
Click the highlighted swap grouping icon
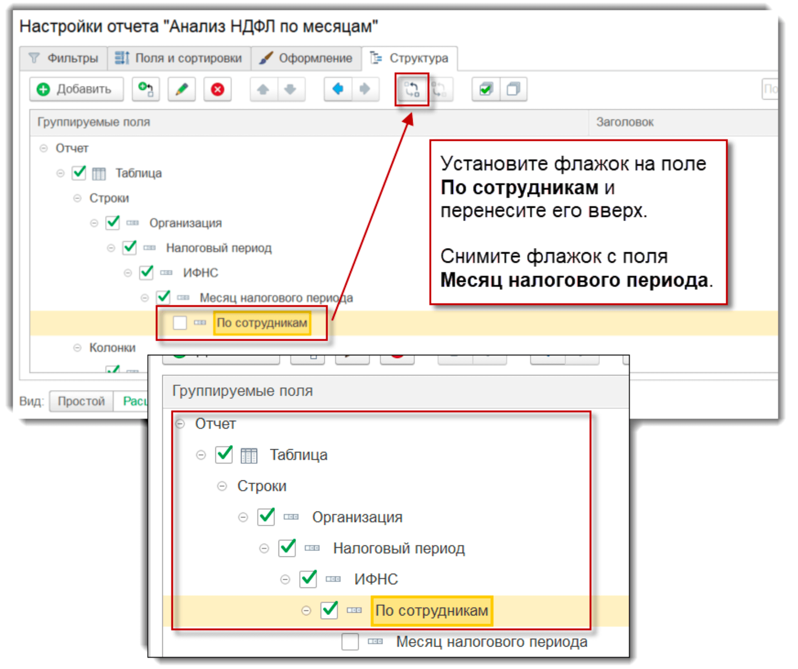click(x=411, y=89)
